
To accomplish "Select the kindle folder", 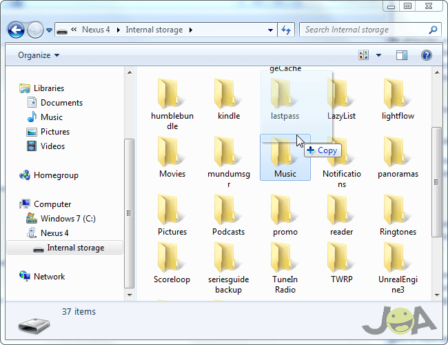I will [x=229, y=99].
